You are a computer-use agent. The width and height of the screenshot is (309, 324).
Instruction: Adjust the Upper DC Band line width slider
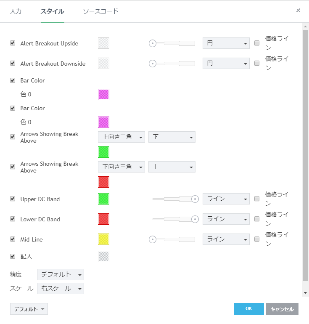[x=195, y=199]
